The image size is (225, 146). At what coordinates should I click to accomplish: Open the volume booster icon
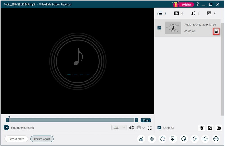tap(205, 139)
